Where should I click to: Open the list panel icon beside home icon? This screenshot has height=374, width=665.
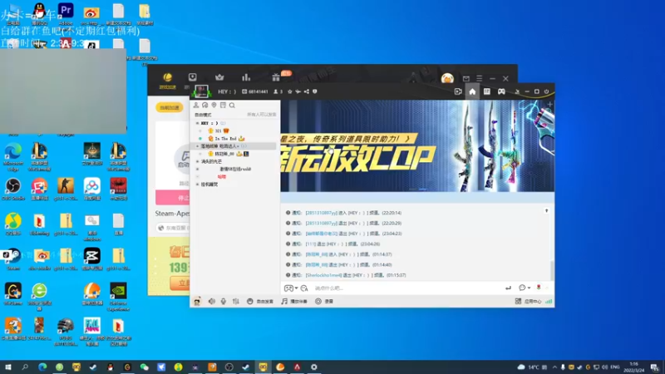pyautogui.click(x=487, y=91)
